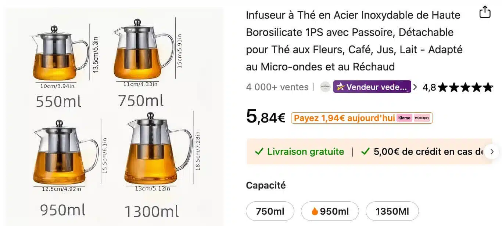The height and width of the screenshot is (226, 502).
Task: Select the 750ml capacity option
Action: click(270, 211)
